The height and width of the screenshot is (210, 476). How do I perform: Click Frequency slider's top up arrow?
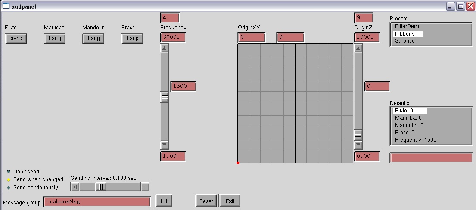coord(165,48)
